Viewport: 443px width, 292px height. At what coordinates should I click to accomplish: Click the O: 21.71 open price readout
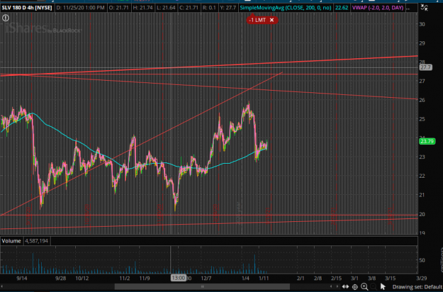[x=118, y=8]
